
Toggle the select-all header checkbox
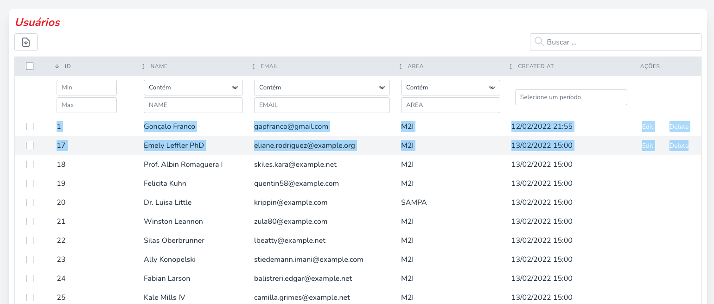(x=30, y=66)
